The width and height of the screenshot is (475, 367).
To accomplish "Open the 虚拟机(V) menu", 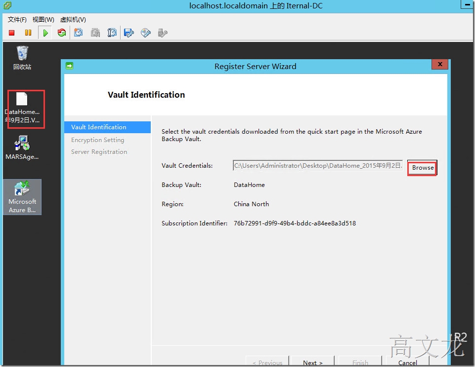I will pos(73,20).
